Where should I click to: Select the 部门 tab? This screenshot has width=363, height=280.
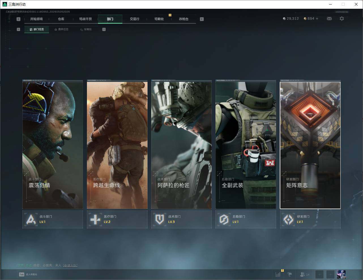click(110, 19)
